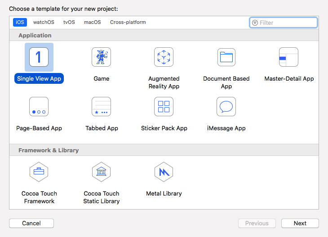The image size is (328, 237).
Task: Switch to the watchOS tab
Action: coord(44,22)
